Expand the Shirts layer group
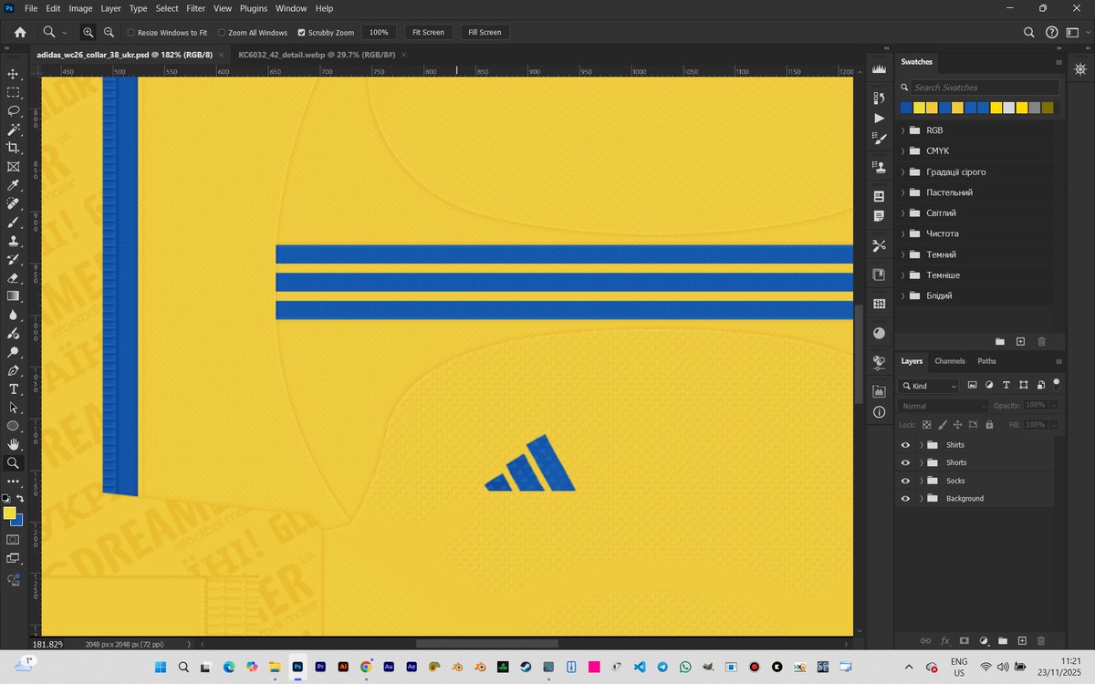This screenshot has width=1095, height=684. [922, 445]
